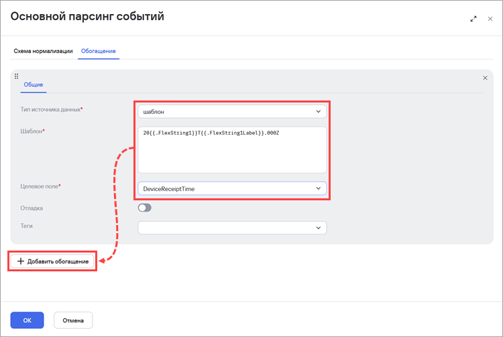Screen dimensions: 503x337
Task: Open the Целевое поле DeviceReceiptTime dropdown
Action: pyautogui.click(x=232, y=189)
